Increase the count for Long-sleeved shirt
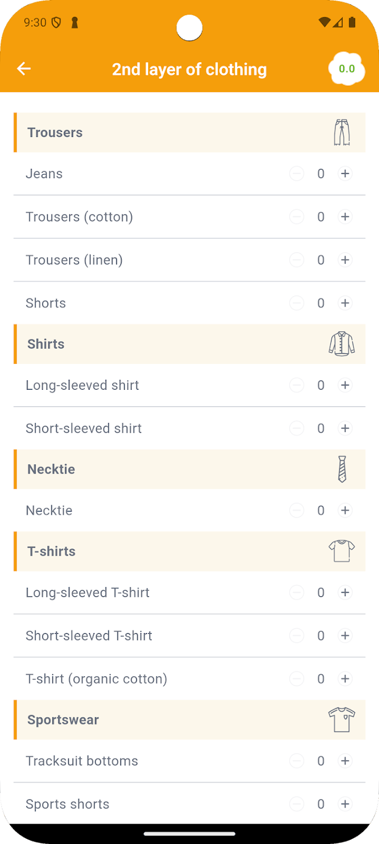 [345, 385]
